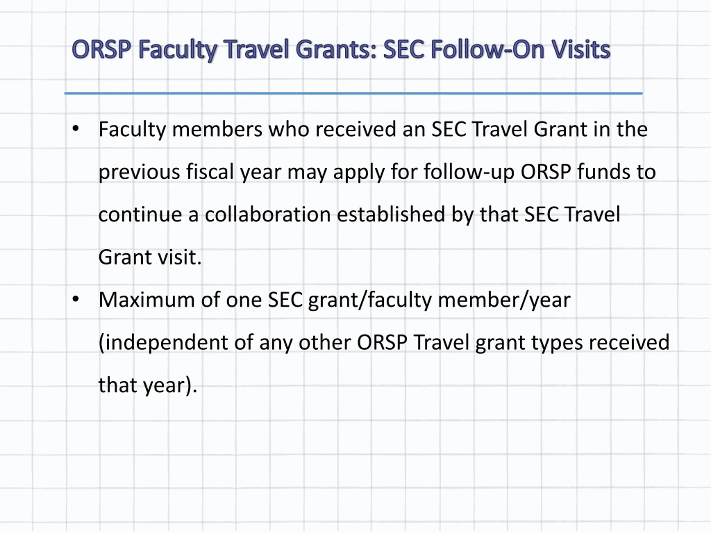Image resolution: width=711 pixels, height=533 pixels.
Task: Click the slide title 'ORSP Faculty Travel Grants'
Action: pyautogui.click(x=224, y=50)
